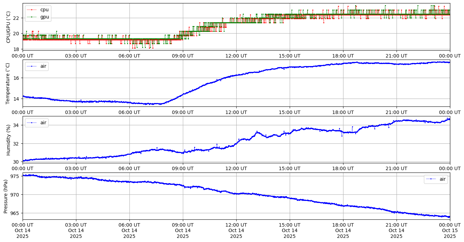
Task: Select the 'cpu' legend label text
Action: click(x=44, y=10)
